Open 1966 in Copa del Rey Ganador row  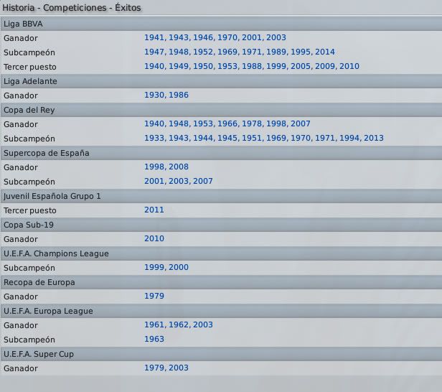tap(227, 123)
